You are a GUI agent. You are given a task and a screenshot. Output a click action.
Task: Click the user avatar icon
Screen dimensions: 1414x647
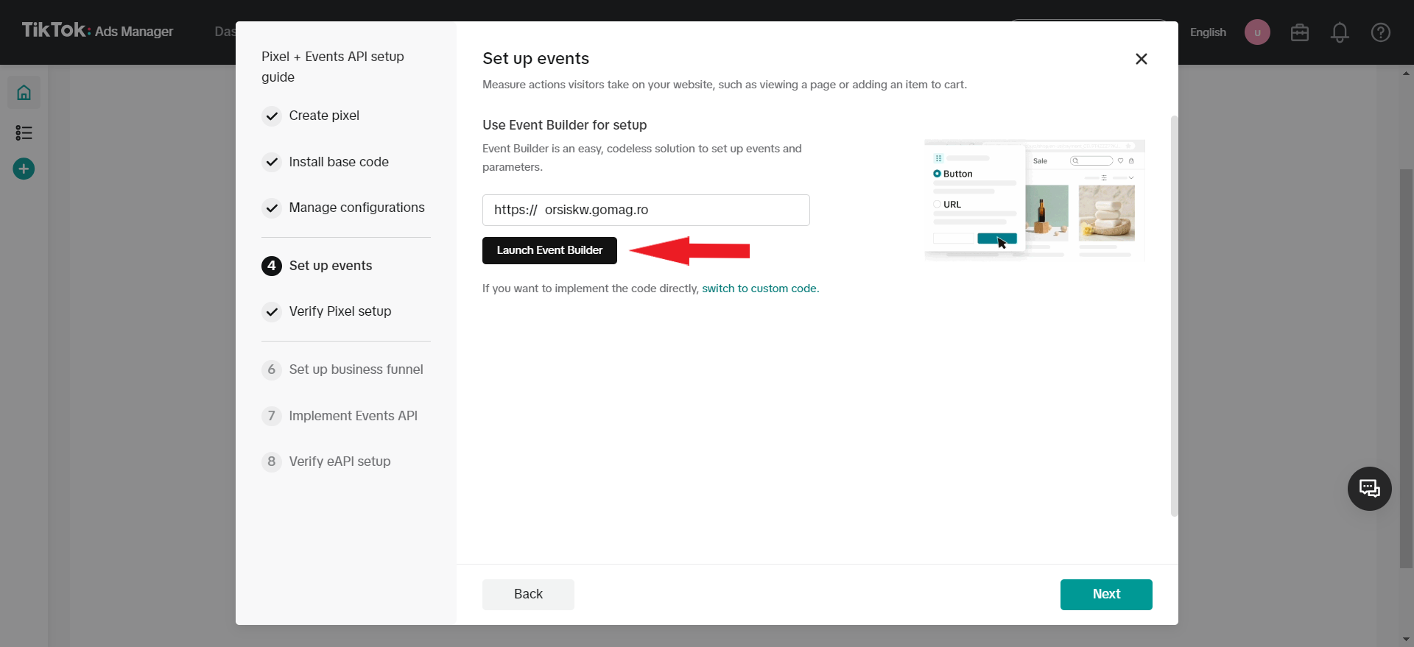(1257, 32)
